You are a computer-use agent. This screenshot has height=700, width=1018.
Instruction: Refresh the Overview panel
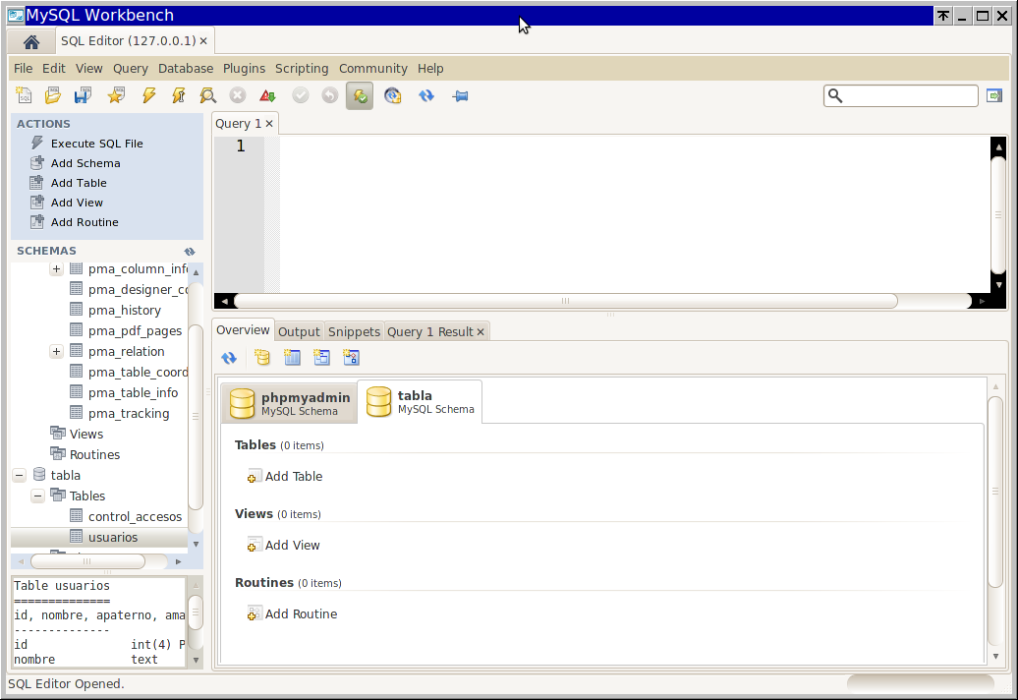click(x=229, y=357)
